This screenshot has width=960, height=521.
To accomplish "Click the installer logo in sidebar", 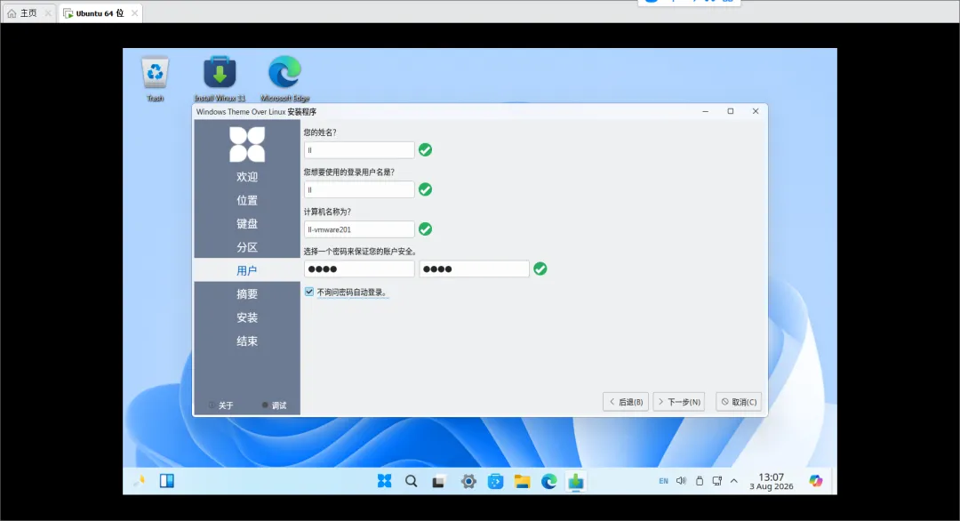I will pos(247,145).
